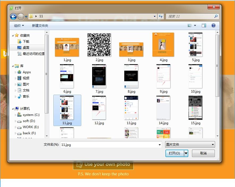Close the Open dialog window
The width and height of the screenshot is (235, 187).
pos(213,7)
